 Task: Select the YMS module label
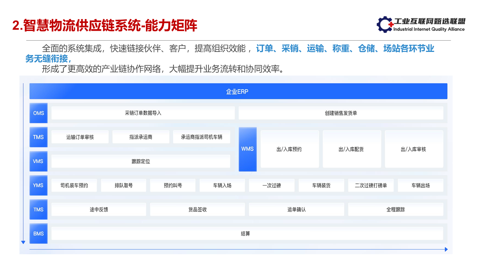coord(39,185)
